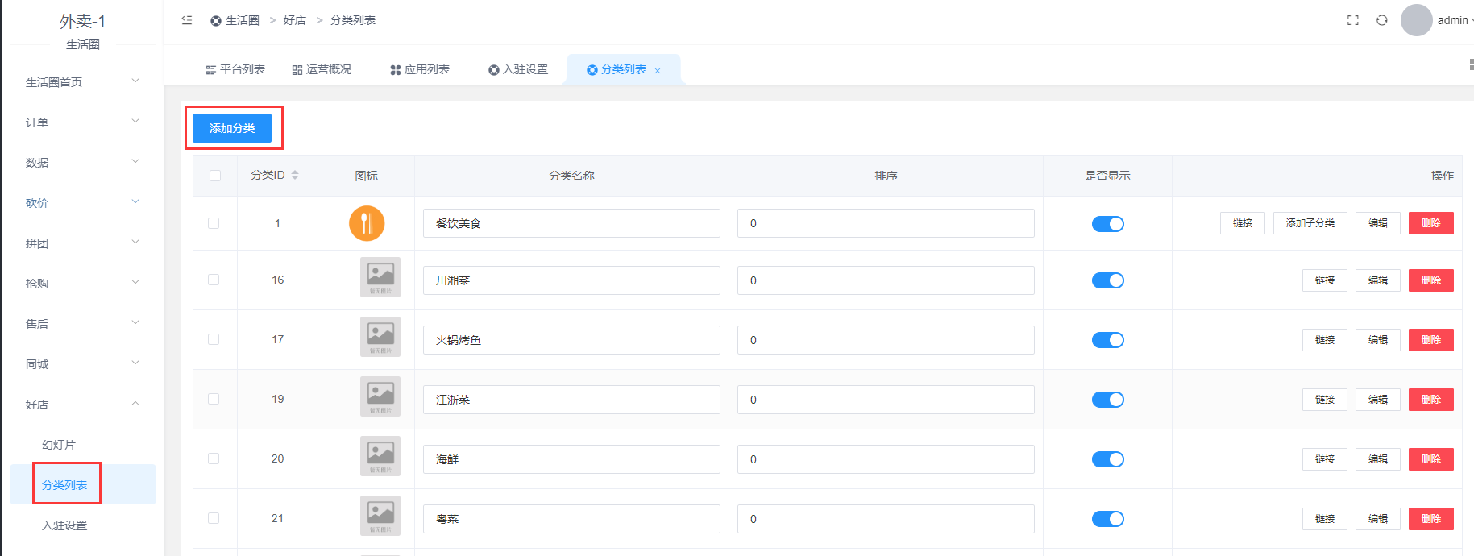Open 分类列表 in the sidebar
The image size is (1474, 556).
click(x=82, y=484)
